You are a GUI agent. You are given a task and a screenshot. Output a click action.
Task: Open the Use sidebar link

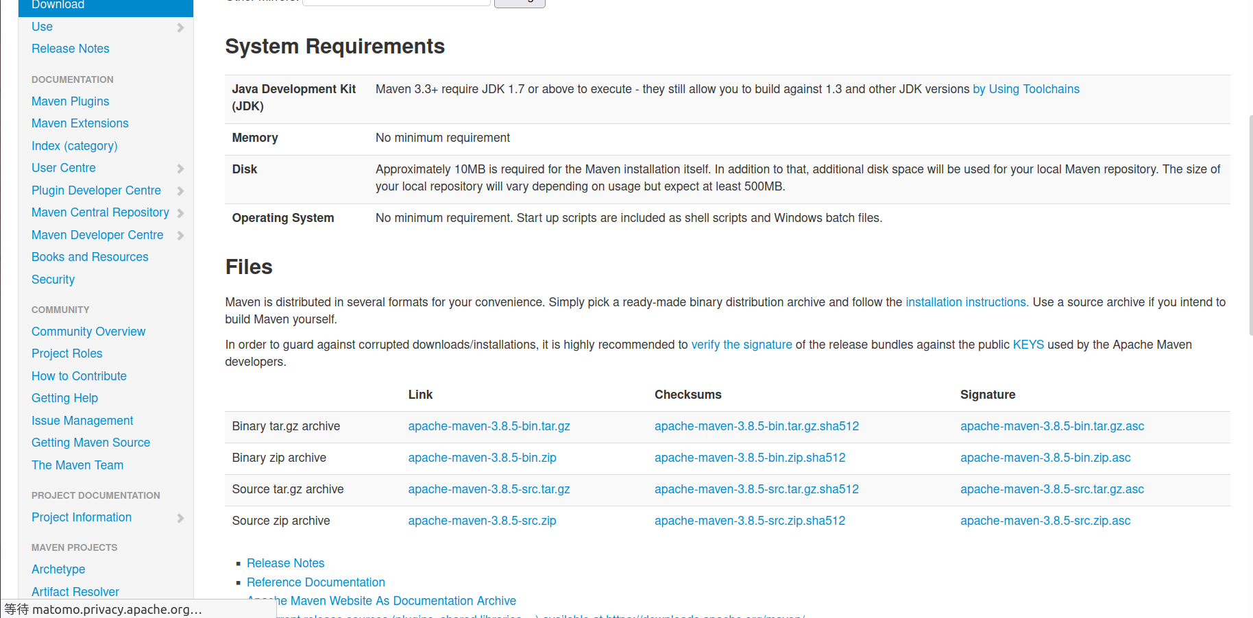click(x=42, y=27)
